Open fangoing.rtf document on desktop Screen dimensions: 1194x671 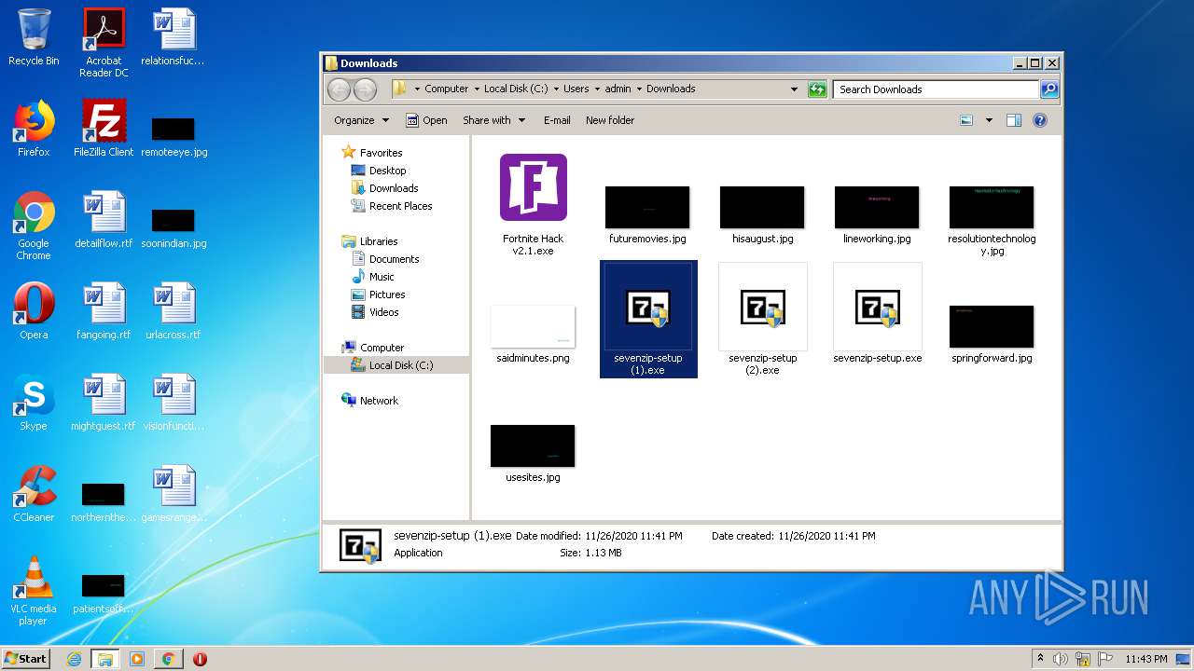coord(104,304)
